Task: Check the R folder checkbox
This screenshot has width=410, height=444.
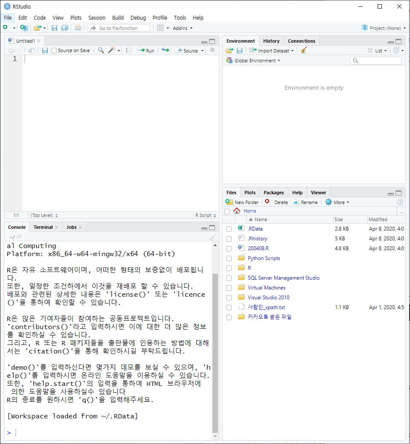Action: click(x=229, y=268)
